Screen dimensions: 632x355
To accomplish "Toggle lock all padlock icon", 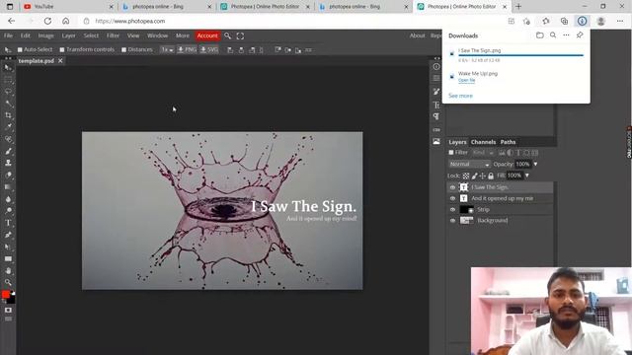I will click(x=491, y=176).
